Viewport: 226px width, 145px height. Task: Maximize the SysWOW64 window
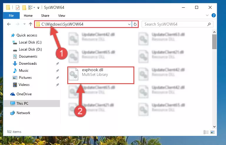(x=197, y=8)
